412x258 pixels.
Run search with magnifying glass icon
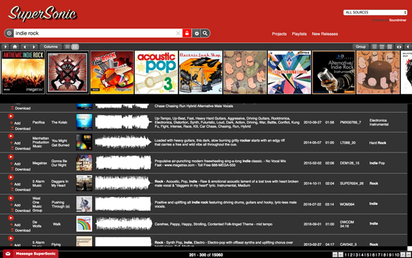(x=205, y=33)
